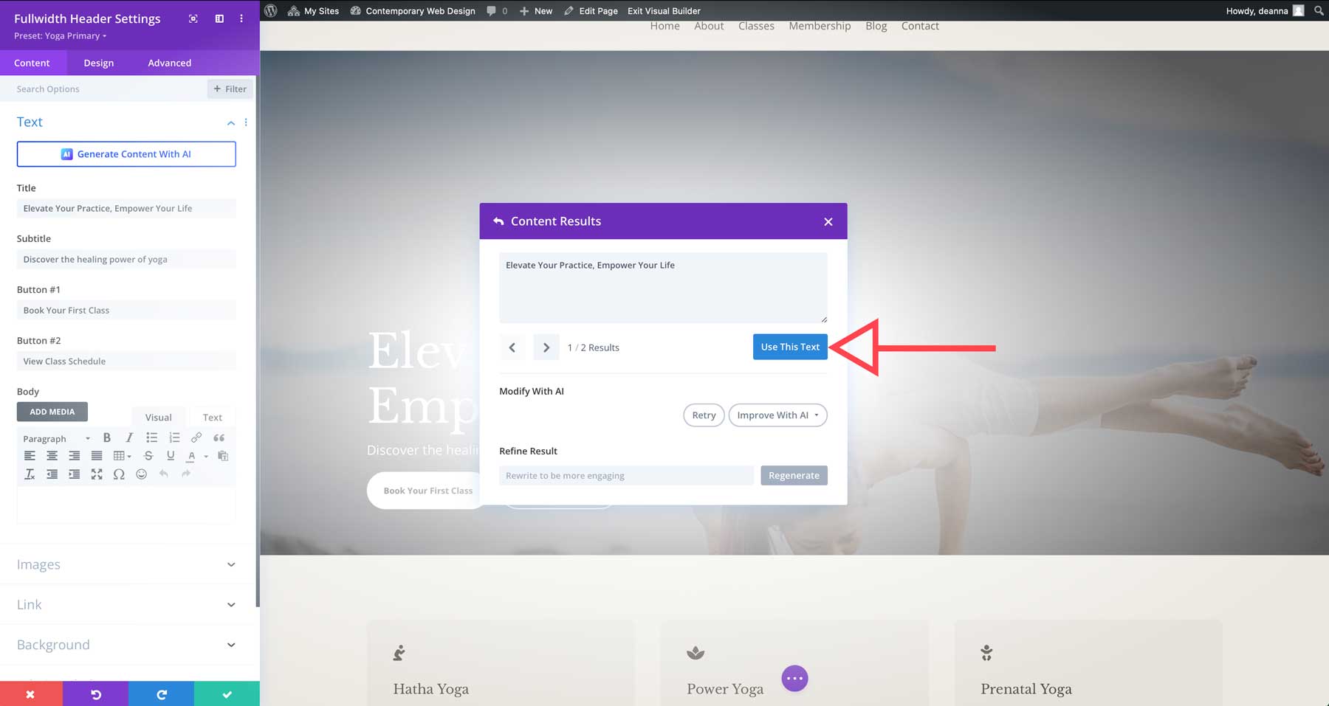1329x706 pixels.
Task: Click the blockquote icon
Action: tap(219, 437)
